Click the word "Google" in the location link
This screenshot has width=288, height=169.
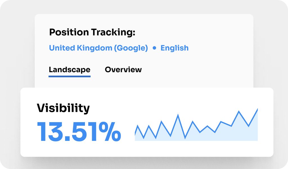coord(131,48)
